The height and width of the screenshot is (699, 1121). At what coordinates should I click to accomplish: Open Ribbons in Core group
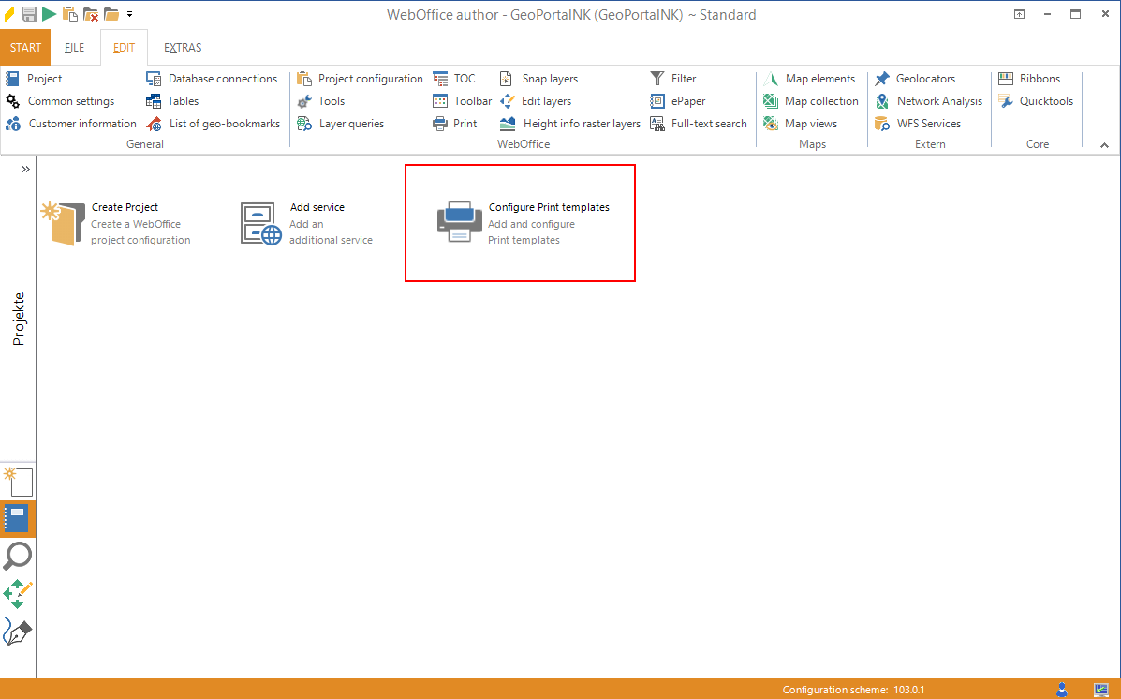[1029, 79]
